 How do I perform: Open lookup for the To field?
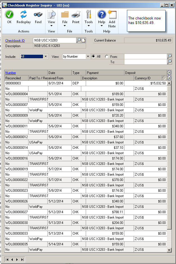170,62
